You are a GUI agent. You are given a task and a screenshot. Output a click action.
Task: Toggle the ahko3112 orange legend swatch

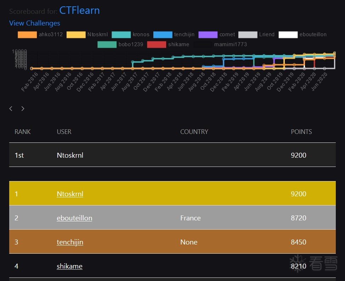[x=27, y=34]
